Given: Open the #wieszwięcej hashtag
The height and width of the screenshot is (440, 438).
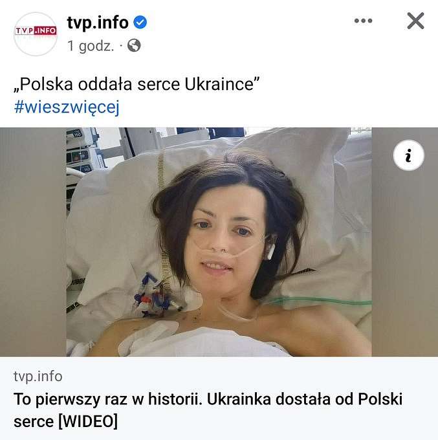Looking at the screenshot, I should coord(67,107).
